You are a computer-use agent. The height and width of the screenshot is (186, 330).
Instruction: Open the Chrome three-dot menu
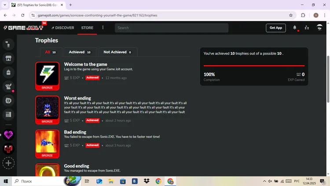click(325, 15)
